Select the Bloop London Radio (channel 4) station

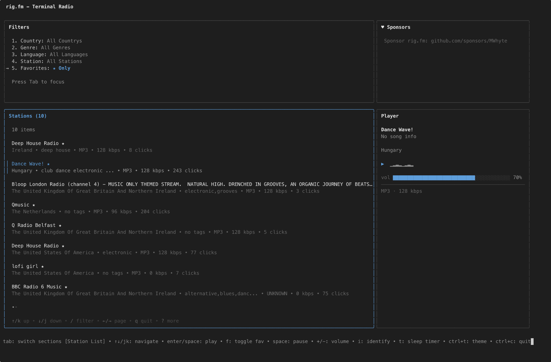tap(192, 184)
